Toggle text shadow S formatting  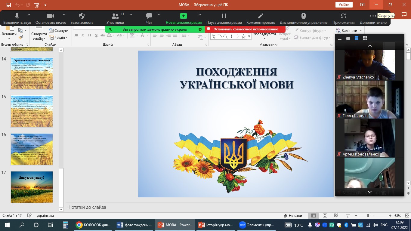[96, 35]
